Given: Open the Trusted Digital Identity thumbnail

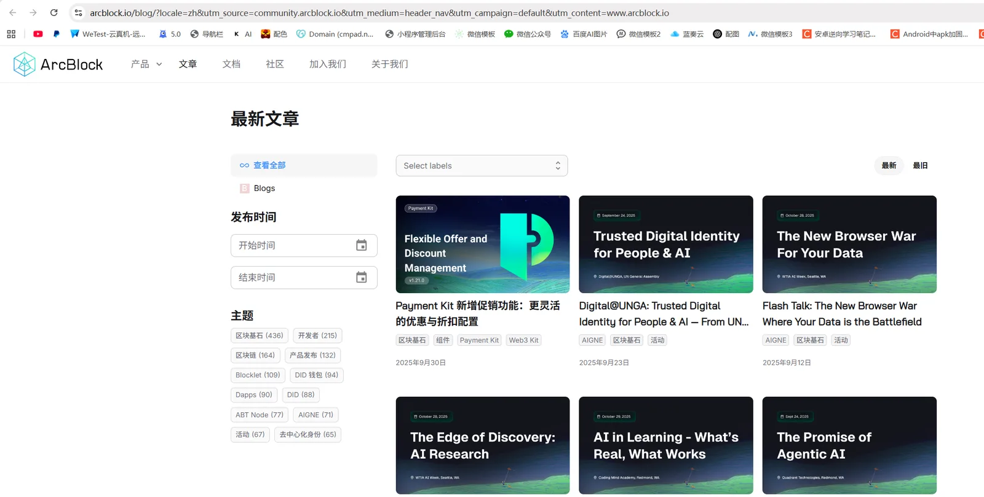Looking at the screenshot, I should pos(666,244).
